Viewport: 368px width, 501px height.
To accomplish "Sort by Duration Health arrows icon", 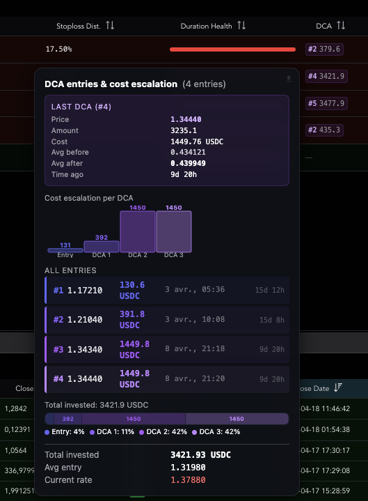I will click(241, 25).
